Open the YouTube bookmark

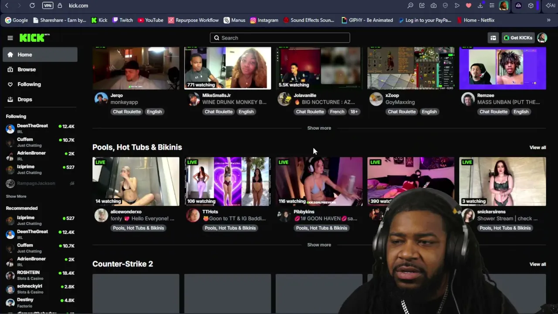[x=150, y=20]
